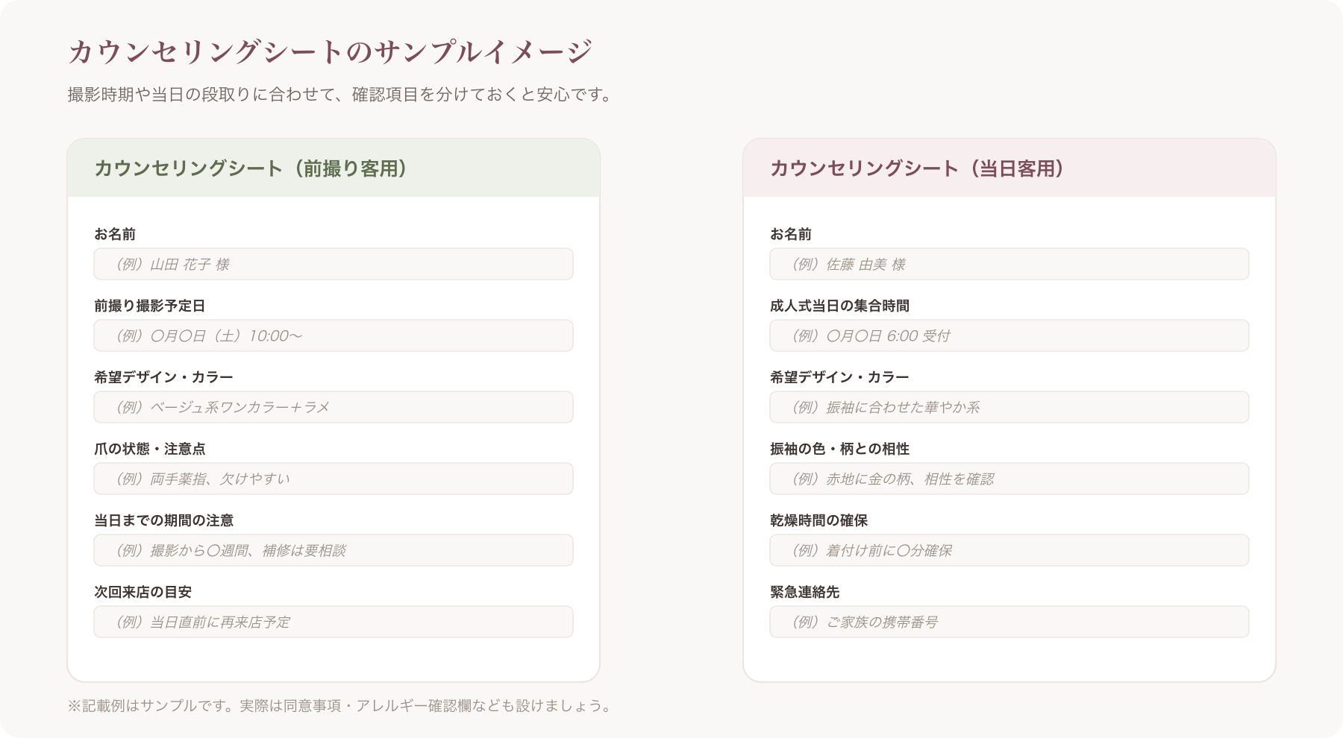The height and width of the screenshot is (738, 1343).
Task: Select the 緊急連絡先 input field
Action: click(1009, 622)
